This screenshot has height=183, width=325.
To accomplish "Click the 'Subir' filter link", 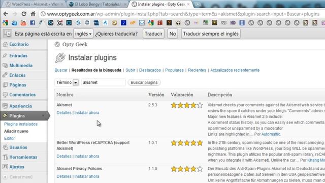I will click(130, 70).
